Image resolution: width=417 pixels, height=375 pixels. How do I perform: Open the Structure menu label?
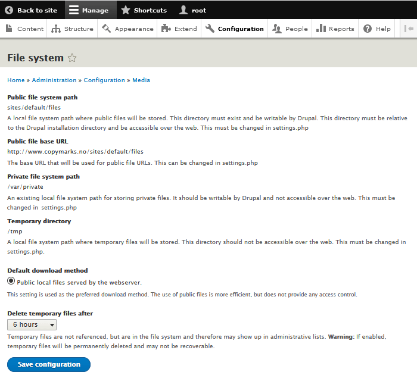point(79,29)
